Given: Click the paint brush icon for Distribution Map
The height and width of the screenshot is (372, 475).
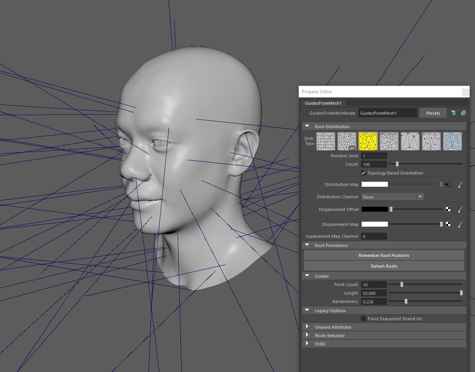Looking at the screenshot, I should (460, 184).
